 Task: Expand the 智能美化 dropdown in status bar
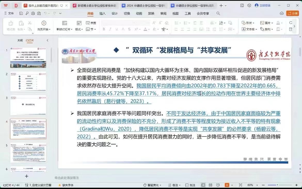point(152,185)
